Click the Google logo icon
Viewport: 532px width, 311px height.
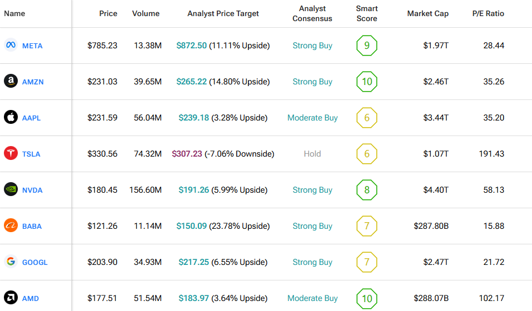tap(11, 262)
